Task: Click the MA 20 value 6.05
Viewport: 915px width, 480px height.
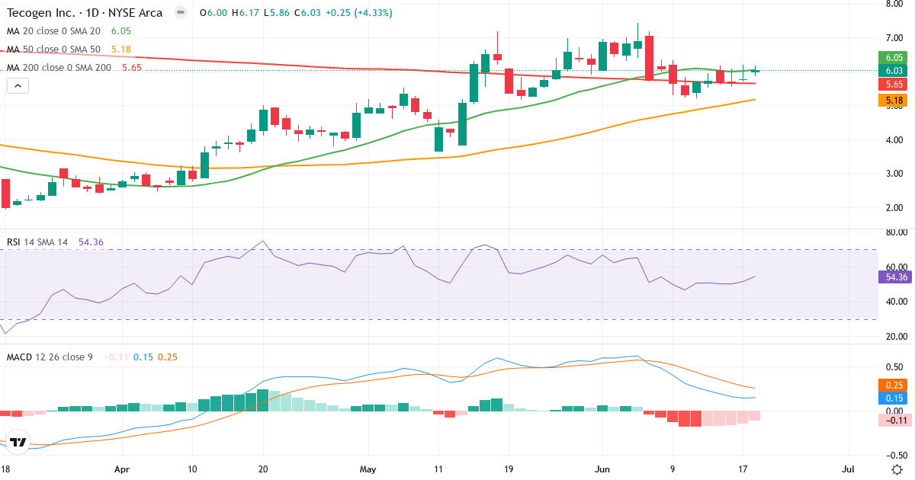Action: pos(121,31)
